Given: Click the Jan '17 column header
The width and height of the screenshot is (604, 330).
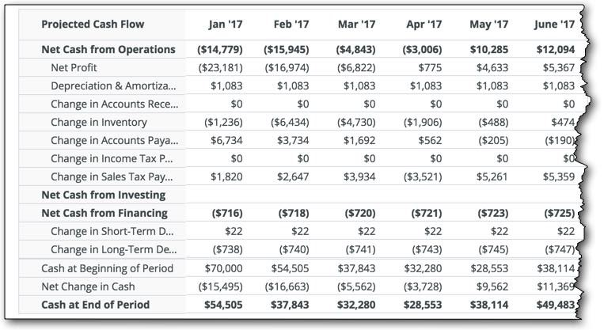Looking at the screenshot, I should pos(226,25).
